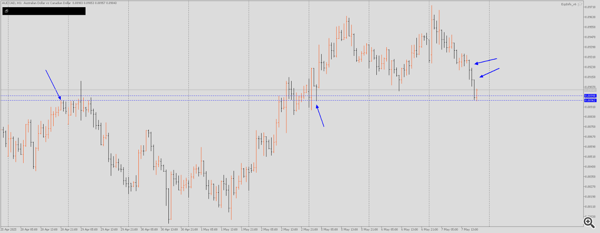Image resolution: width=600 pixels, height=233 pixels.
Task: Select the blue 0.88998 price label
Action: pyautogui.click(x=590, y=96)
